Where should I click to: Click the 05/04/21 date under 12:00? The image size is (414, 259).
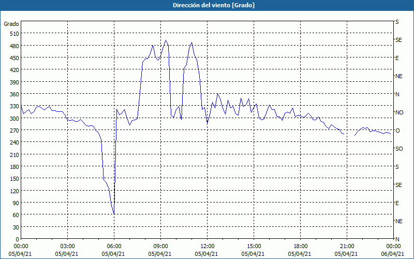coord(206,254)
